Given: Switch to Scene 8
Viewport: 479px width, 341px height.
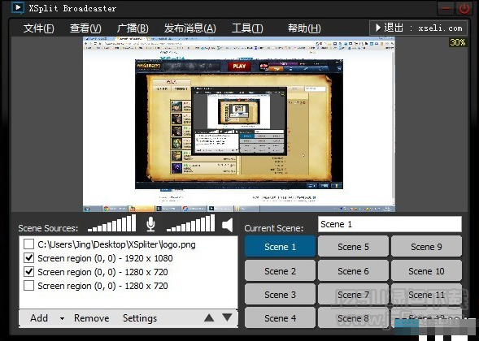Looking at the screenshot, I should 353,318.
